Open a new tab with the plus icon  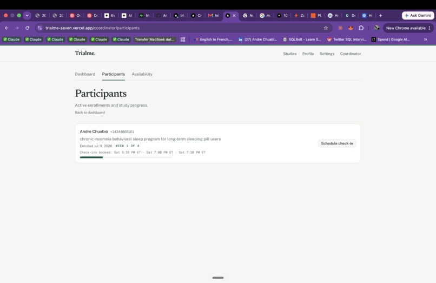point(380,16)
